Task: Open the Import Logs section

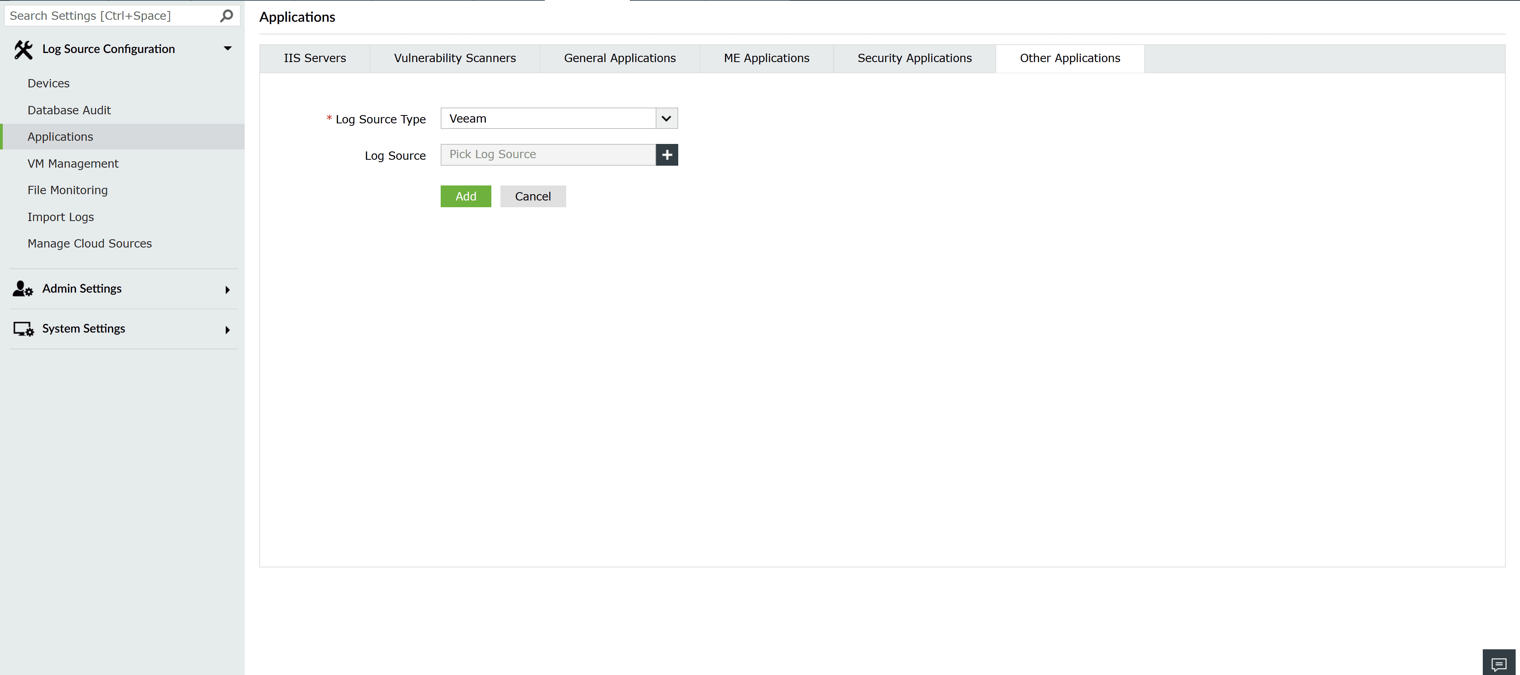Action: click(x=61, y=216)
